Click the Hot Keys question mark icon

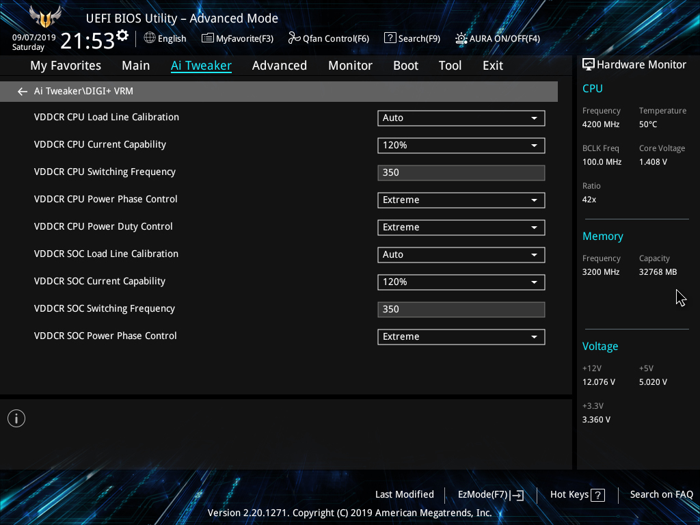pyautogui.click(x=597, y=495)
